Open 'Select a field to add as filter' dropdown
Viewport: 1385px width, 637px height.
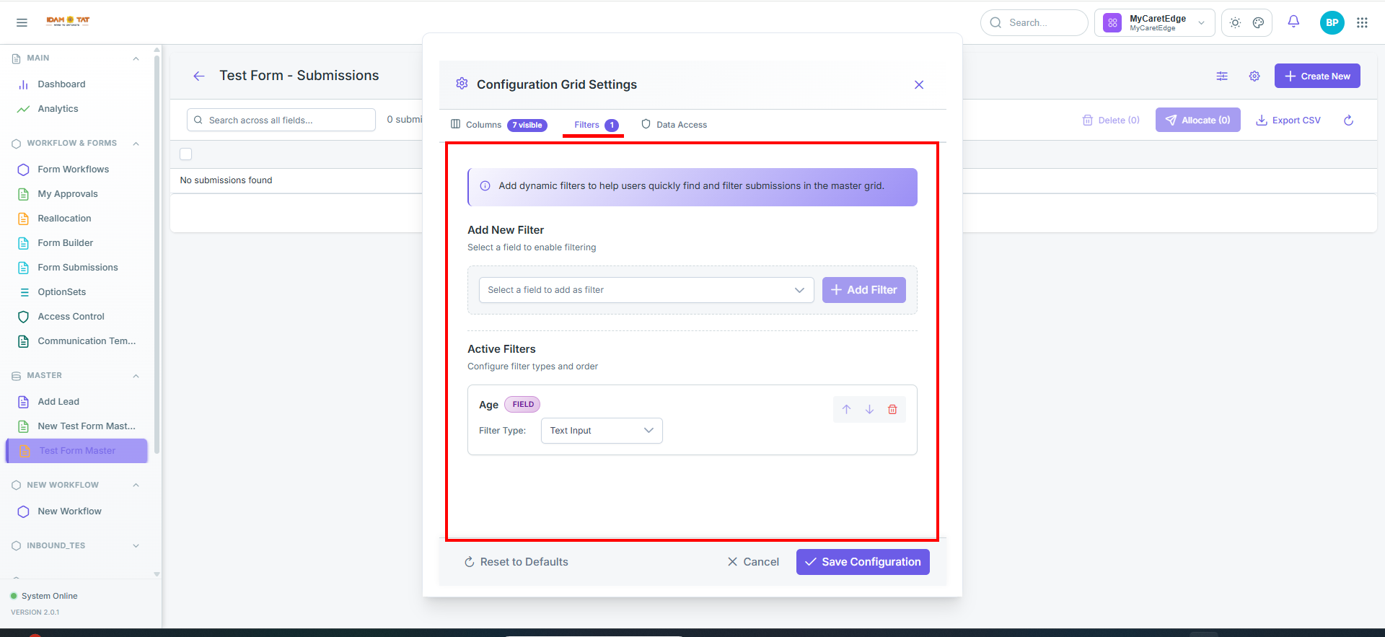646,290
